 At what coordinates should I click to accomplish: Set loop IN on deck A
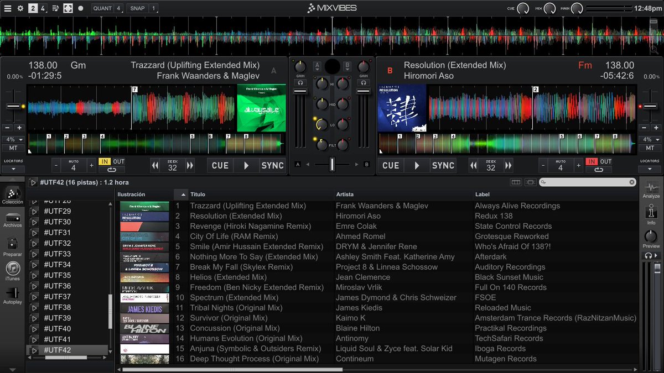tap(105, 162)
